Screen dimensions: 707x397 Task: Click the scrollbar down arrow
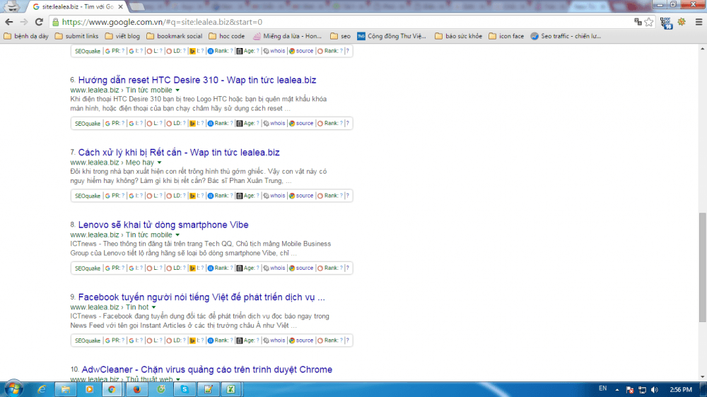coord(703,377)
